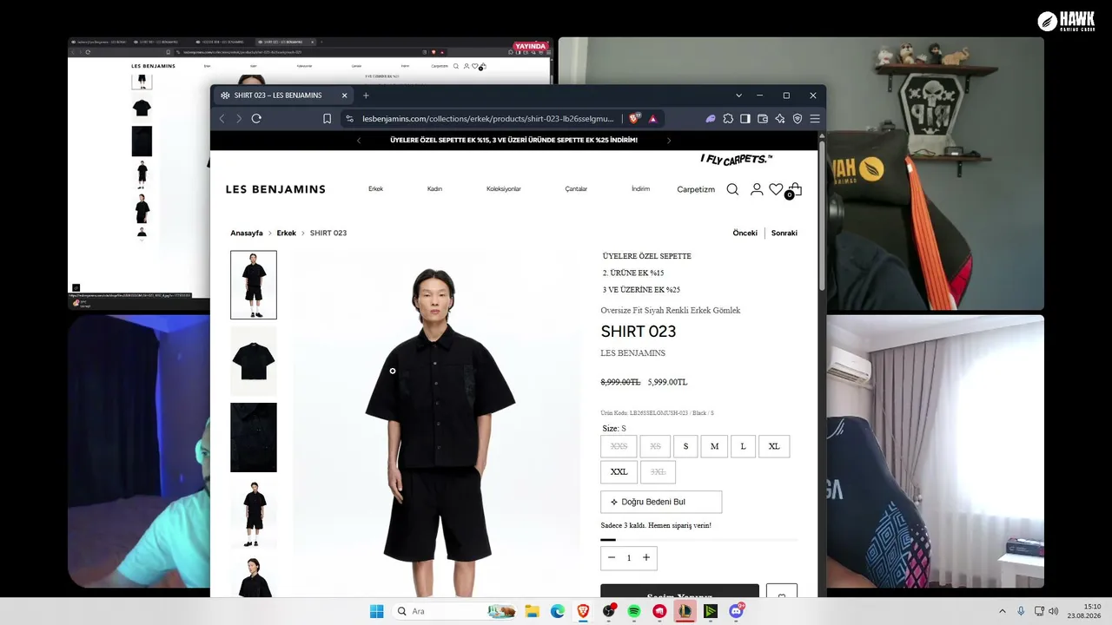1112x625 pixels.
Task: Select the fourth full-body model thumbnail
Action: click(254, 514)
